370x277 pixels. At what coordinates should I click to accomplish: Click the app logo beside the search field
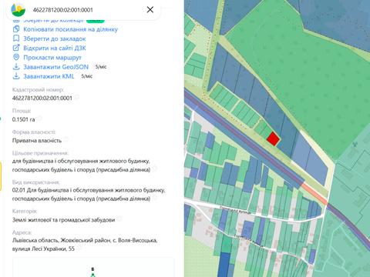[x=18, y=9]
